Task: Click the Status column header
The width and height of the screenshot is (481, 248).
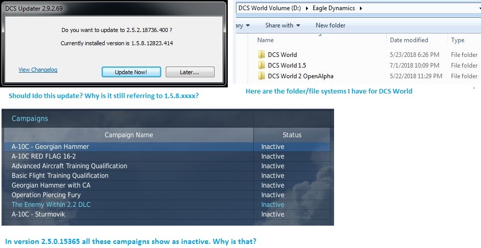Action: 292,135
